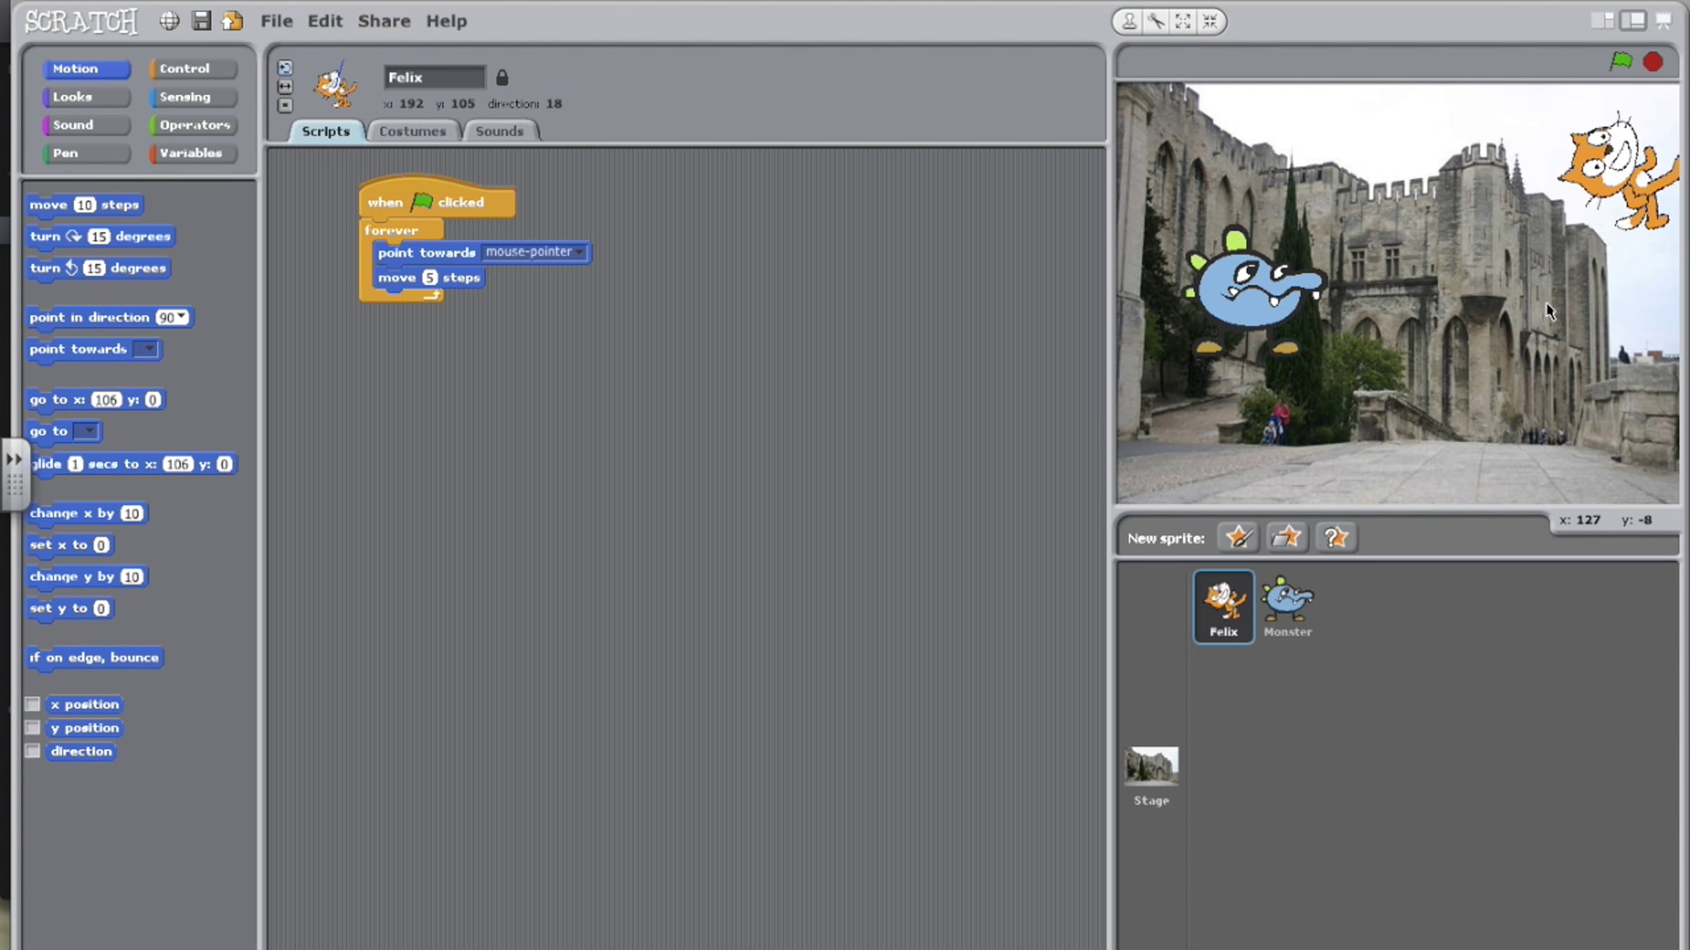This screenshot has height=950, width=1690.
Task: Click the green flag to start scripts
Action: pos(1621,61)
